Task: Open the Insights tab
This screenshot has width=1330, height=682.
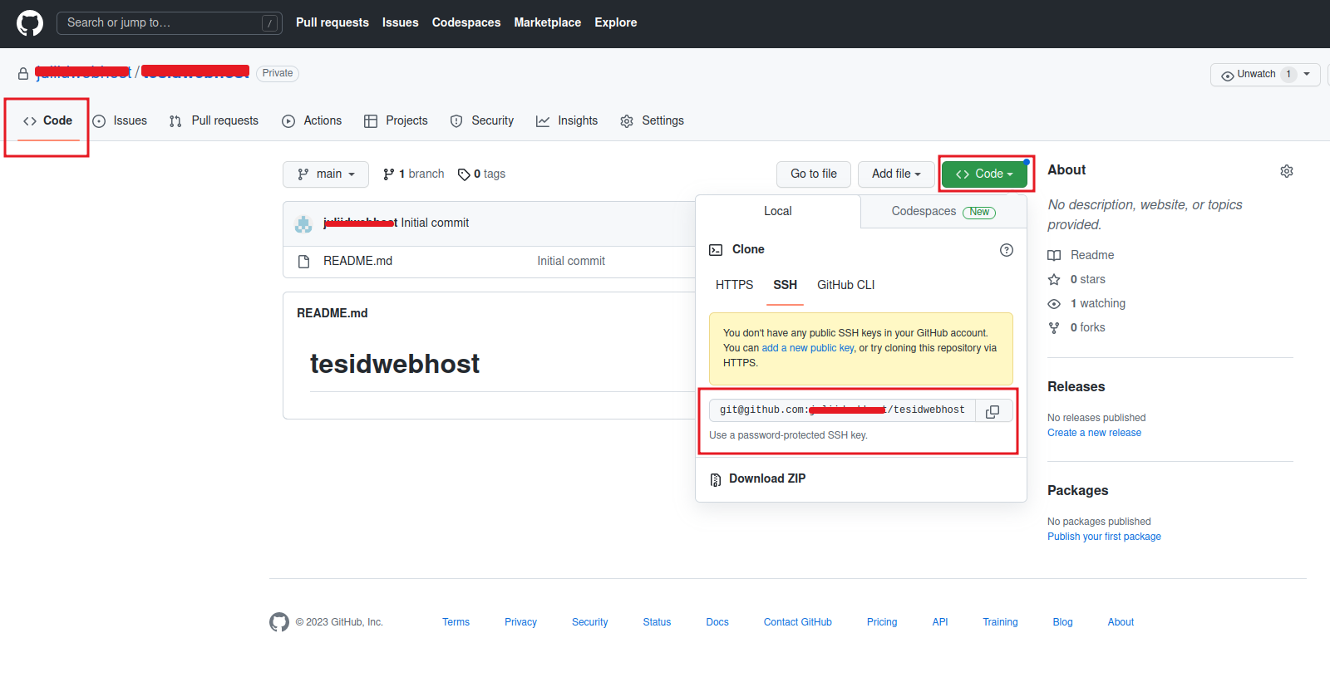Action: coord(567,121)
